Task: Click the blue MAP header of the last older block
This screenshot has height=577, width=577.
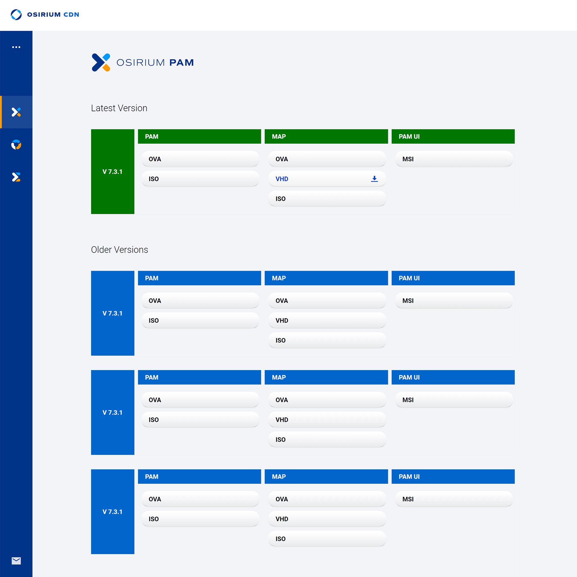Action: tap(326, 477)
